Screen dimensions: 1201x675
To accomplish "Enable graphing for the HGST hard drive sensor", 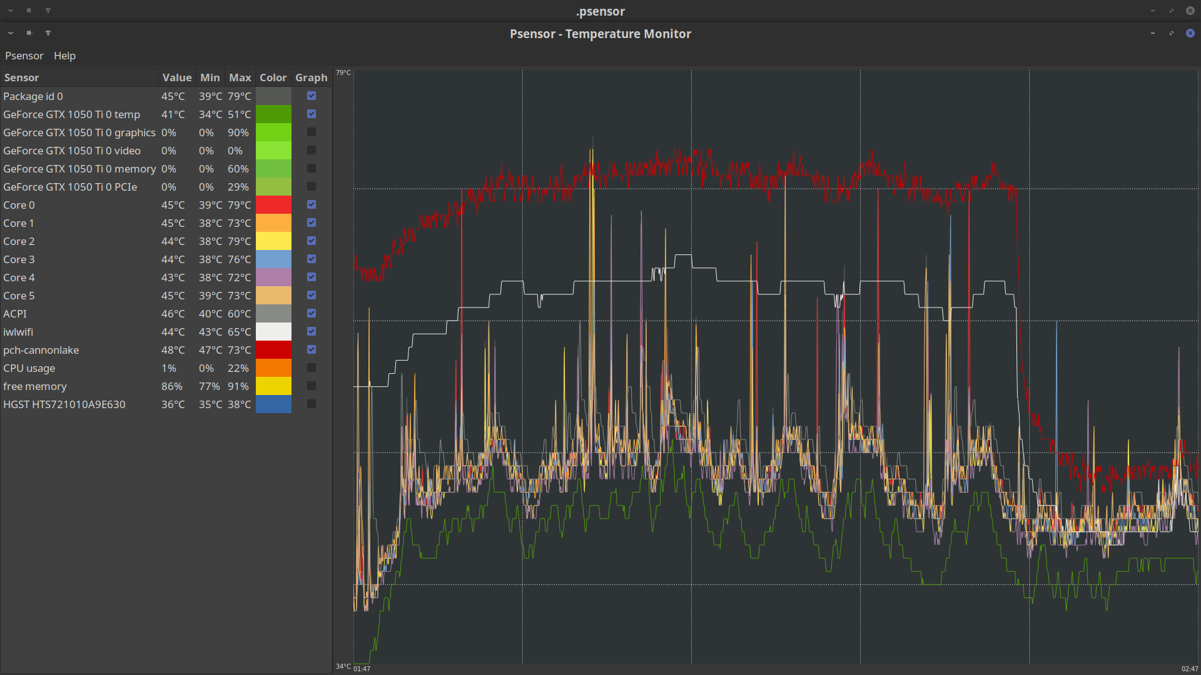I will tap(311, 404).
